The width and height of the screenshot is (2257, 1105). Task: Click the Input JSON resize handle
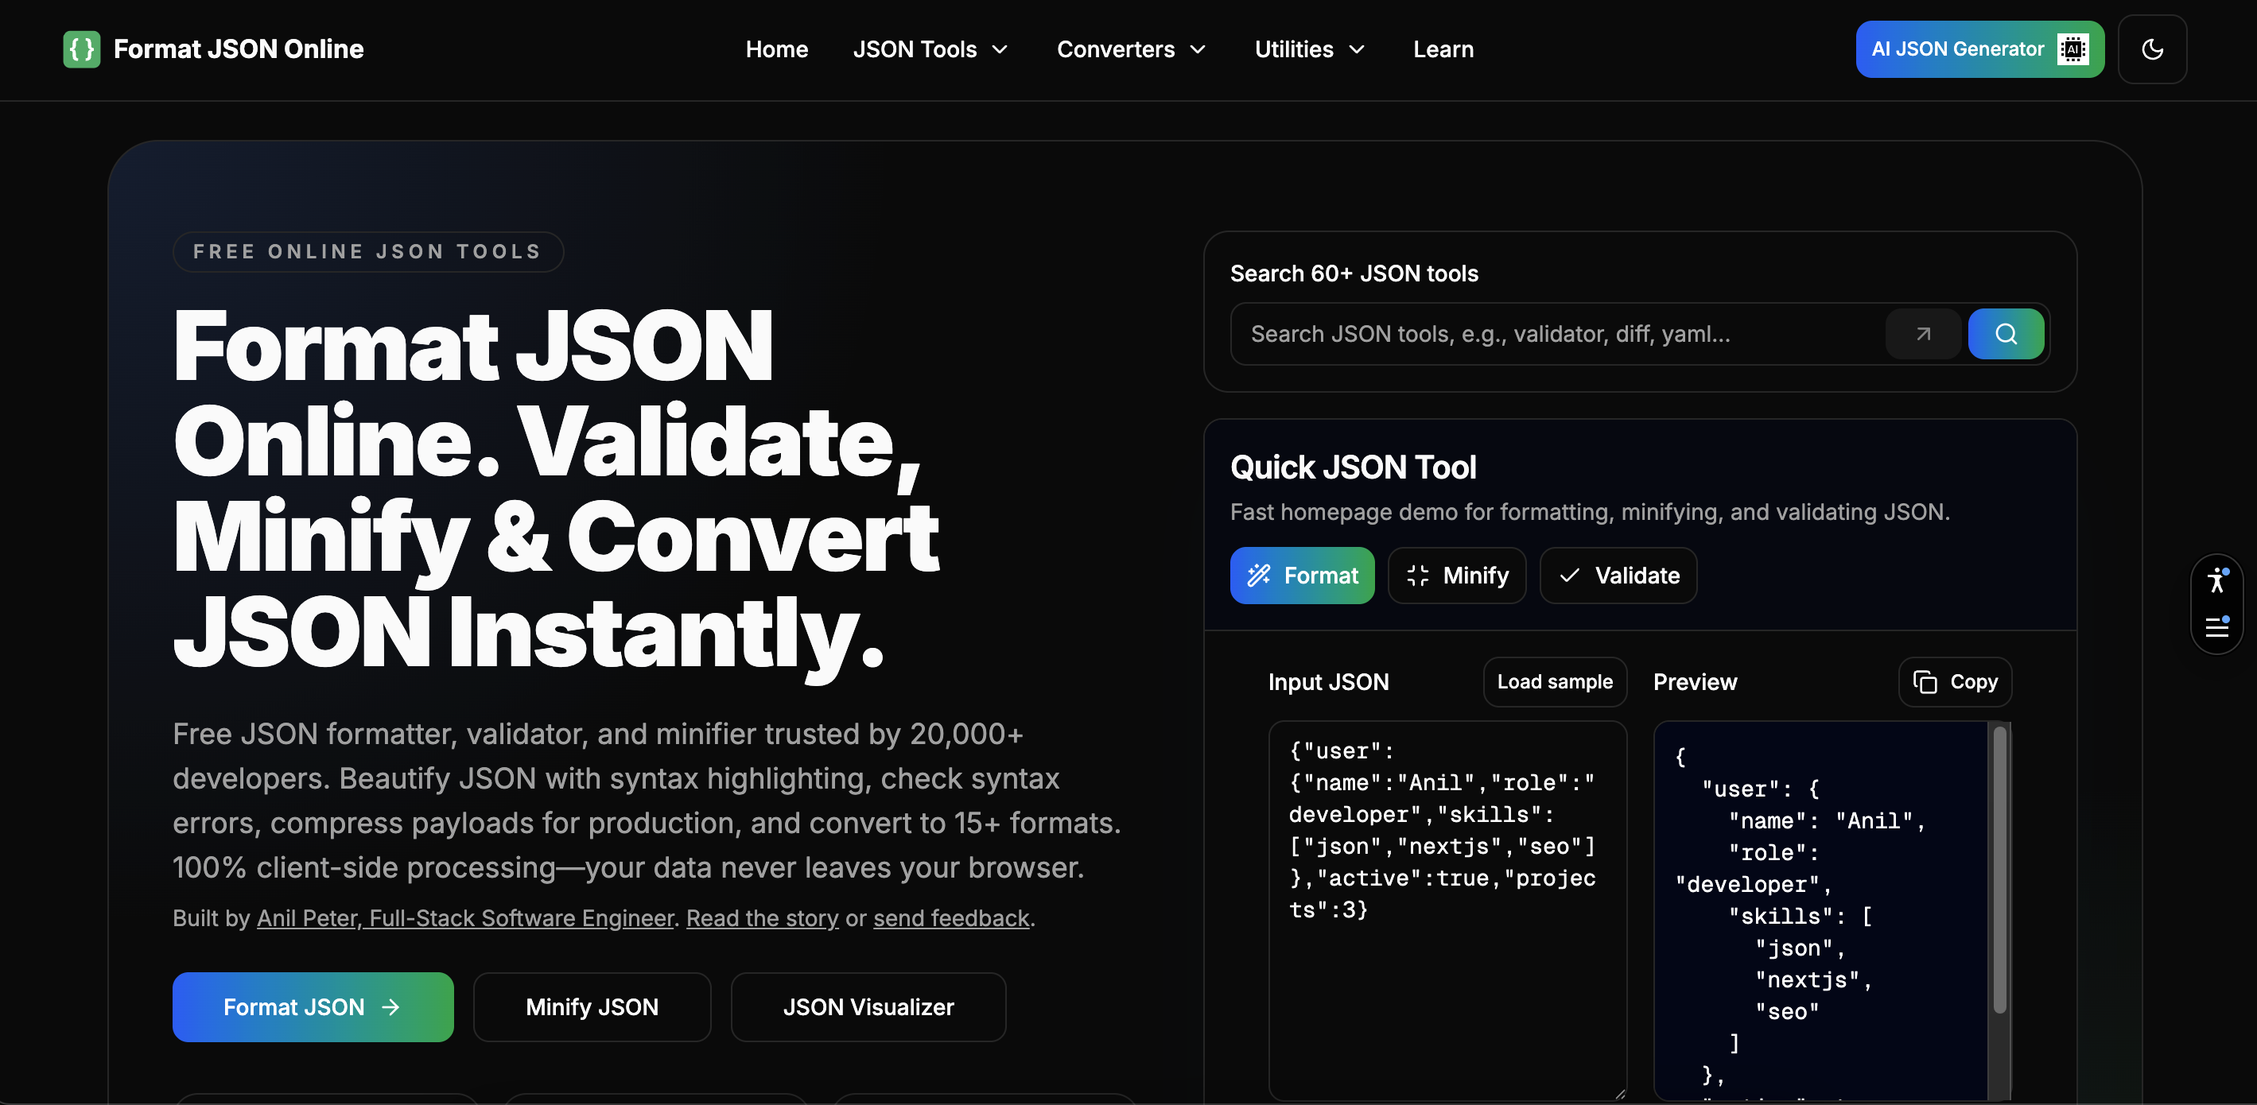(x=1619, y=1094)
